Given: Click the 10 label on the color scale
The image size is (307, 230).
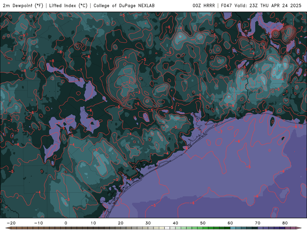Looking at the screenshot, I should 93,223.
